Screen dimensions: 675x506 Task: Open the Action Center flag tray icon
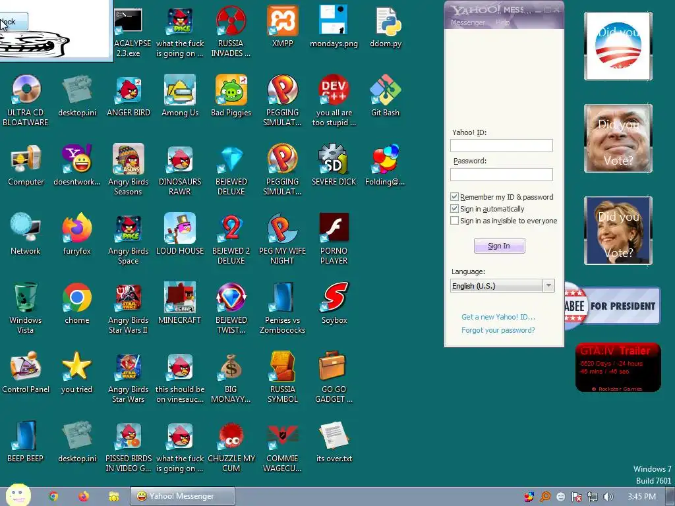click(576, 497)
